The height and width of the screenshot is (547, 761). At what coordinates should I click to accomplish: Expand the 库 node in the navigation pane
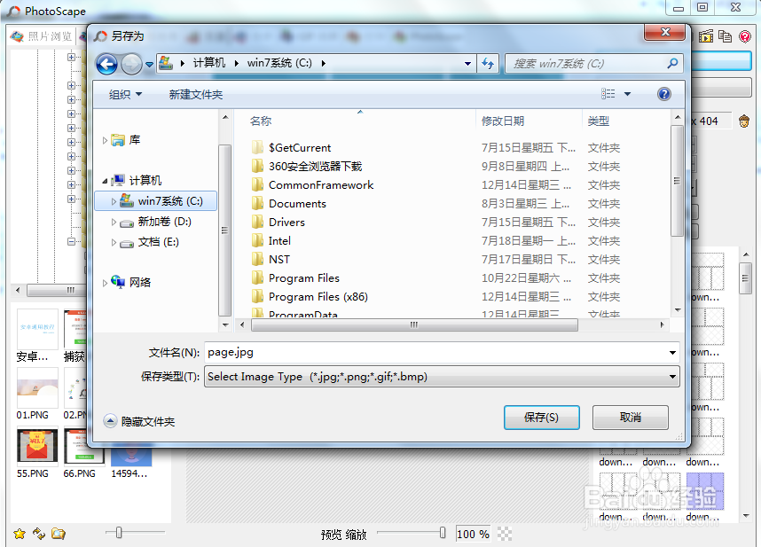[105, 139]
